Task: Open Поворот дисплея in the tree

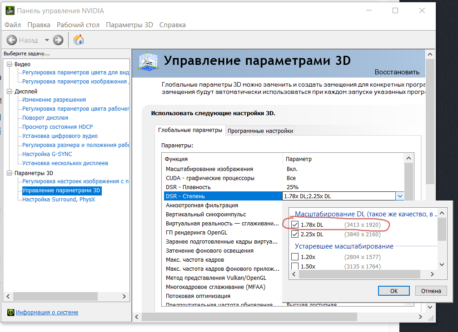Action: [45, 118]
